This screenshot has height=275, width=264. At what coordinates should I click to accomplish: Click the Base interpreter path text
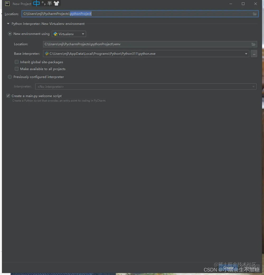pyautogui.click(x=102, y=54)
